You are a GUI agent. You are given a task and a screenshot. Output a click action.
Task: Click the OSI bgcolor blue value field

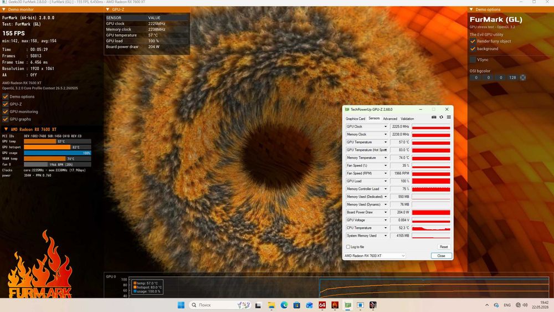pos(501,78)
